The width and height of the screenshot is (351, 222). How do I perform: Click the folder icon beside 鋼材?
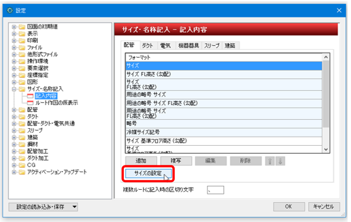click(x=22, y=145)
